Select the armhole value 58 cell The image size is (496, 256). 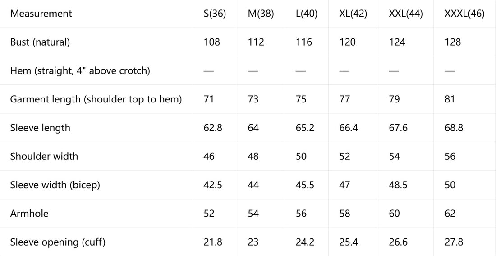tap(344, 213)
